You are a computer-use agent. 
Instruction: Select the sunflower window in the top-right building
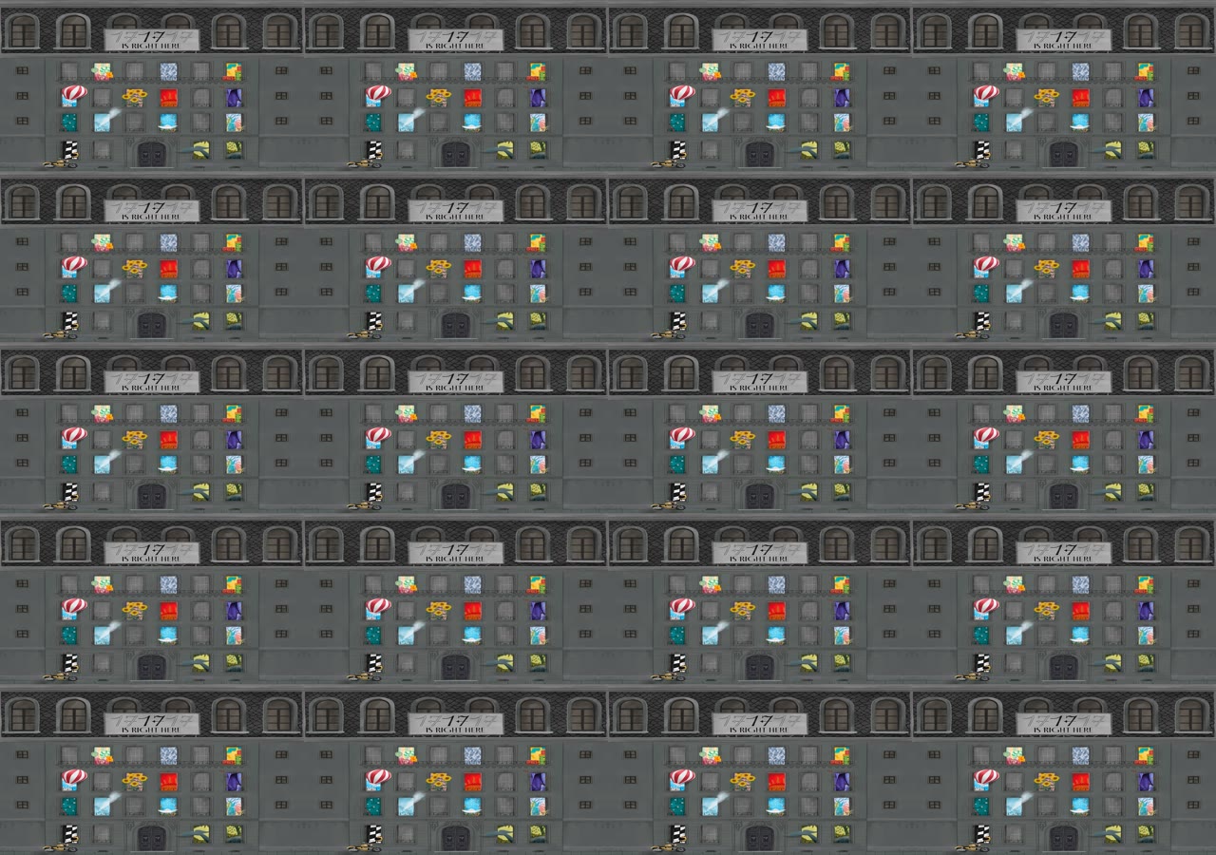tap(1047, 97)
